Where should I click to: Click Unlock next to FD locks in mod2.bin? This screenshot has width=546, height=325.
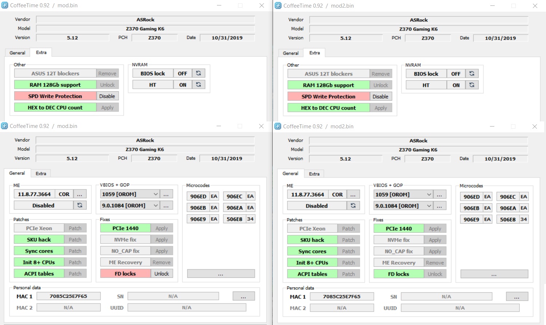point(435,274)
